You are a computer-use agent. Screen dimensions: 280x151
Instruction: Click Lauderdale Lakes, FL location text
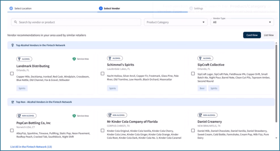[x=119, y=69]
